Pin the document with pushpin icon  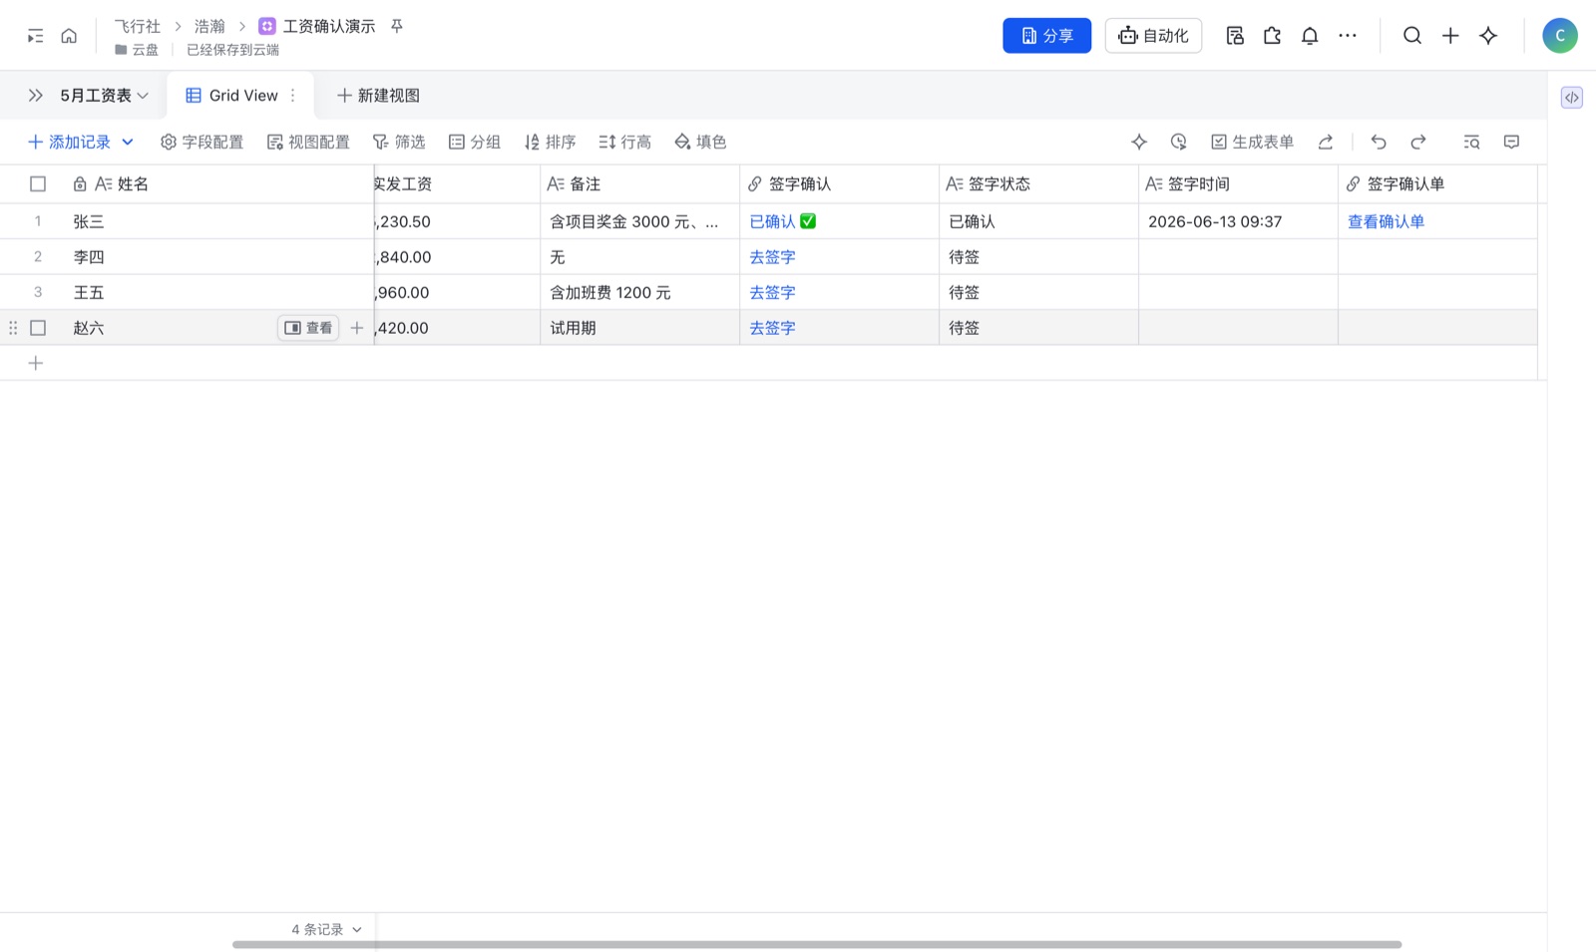click(x=397, y=26)
